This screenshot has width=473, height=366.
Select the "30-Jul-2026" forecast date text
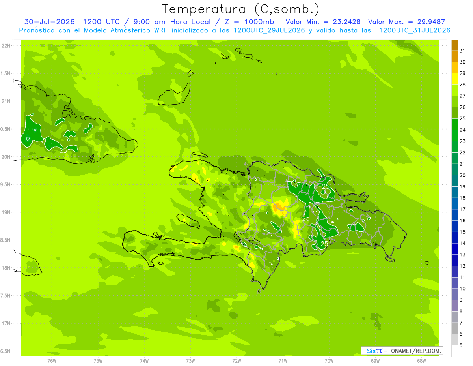click(x=49, y=22)
